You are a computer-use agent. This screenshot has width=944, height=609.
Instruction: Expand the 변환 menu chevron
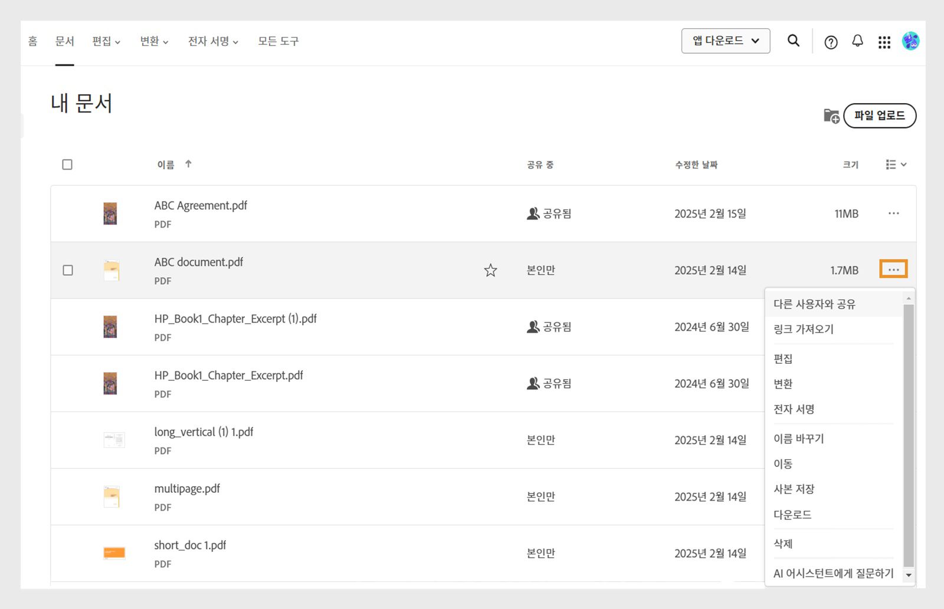(166, 42)
